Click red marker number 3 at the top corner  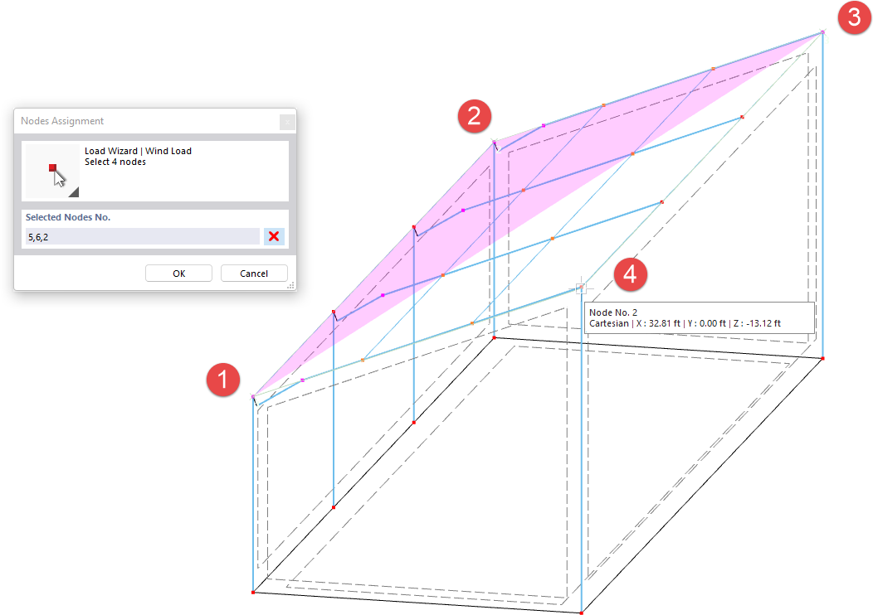855,17
